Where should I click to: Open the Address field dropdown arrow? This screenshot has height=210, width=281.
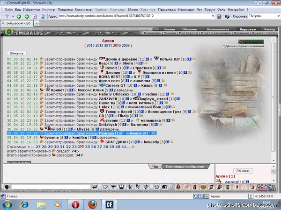pos(213,16)
